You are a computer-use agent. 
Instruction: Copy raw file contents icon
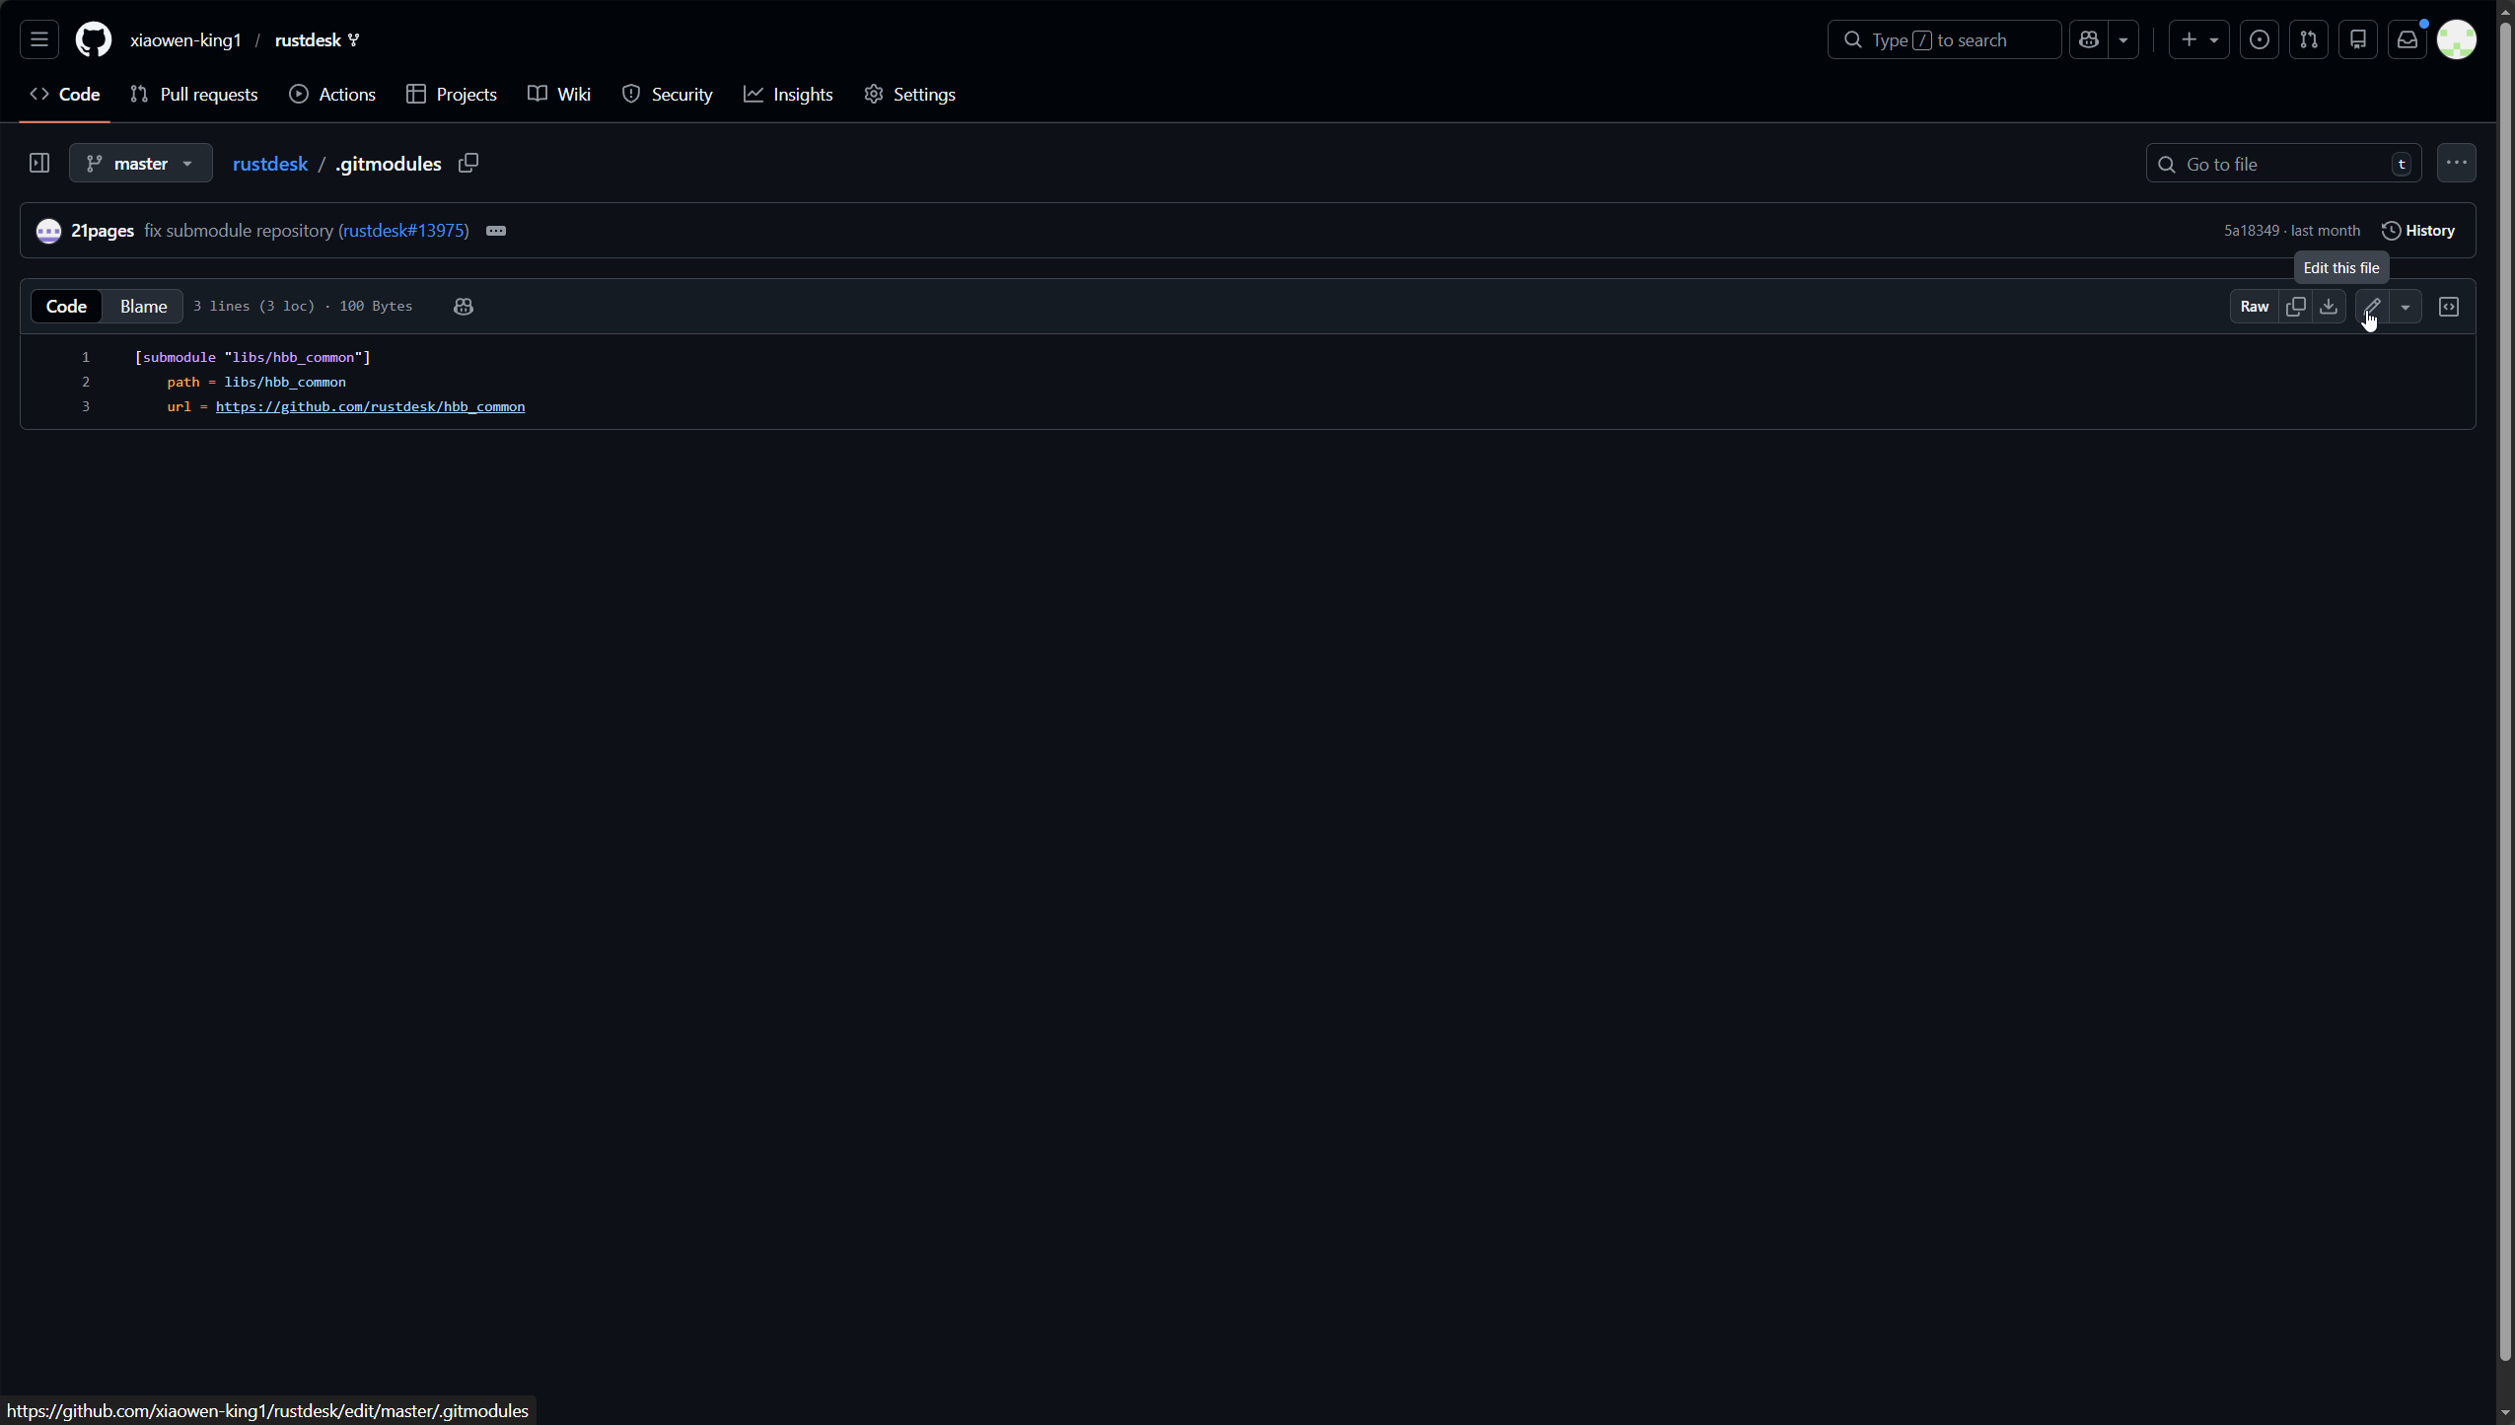pyautogui.click(x=2296, y=307)
